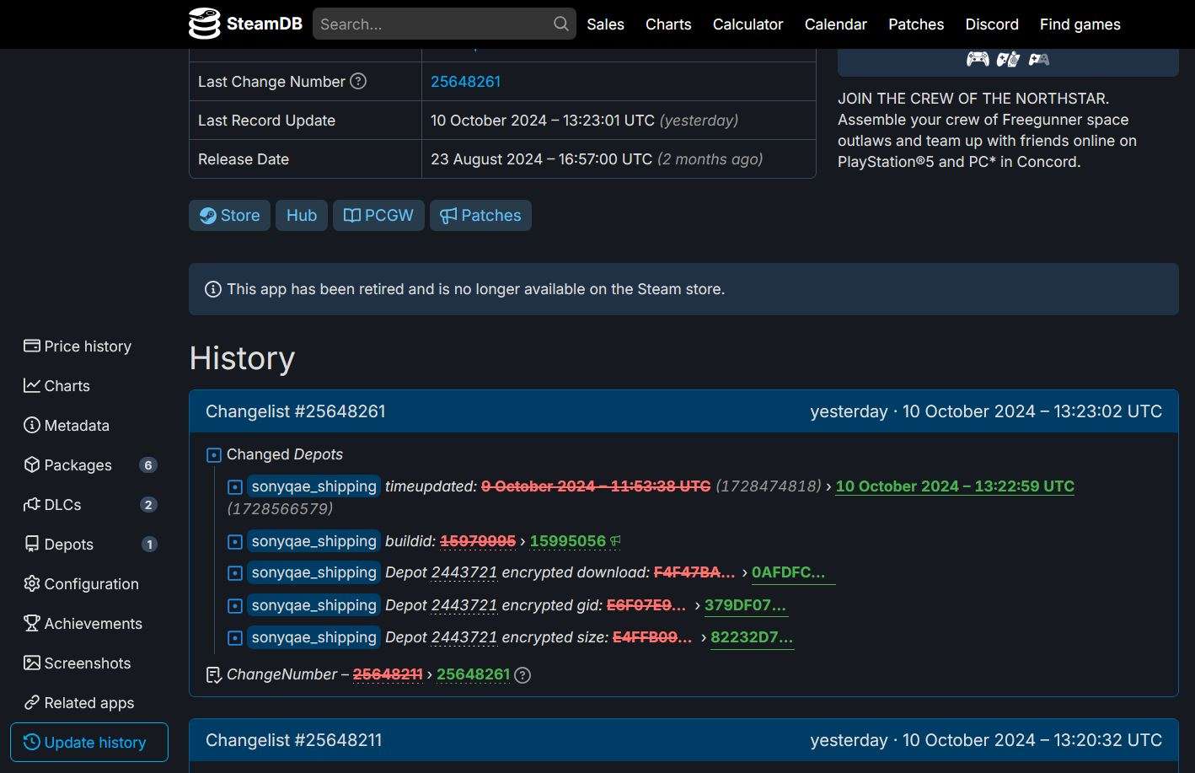Click old buildid 15979995

pyautogui.click(x=478, y=541)
